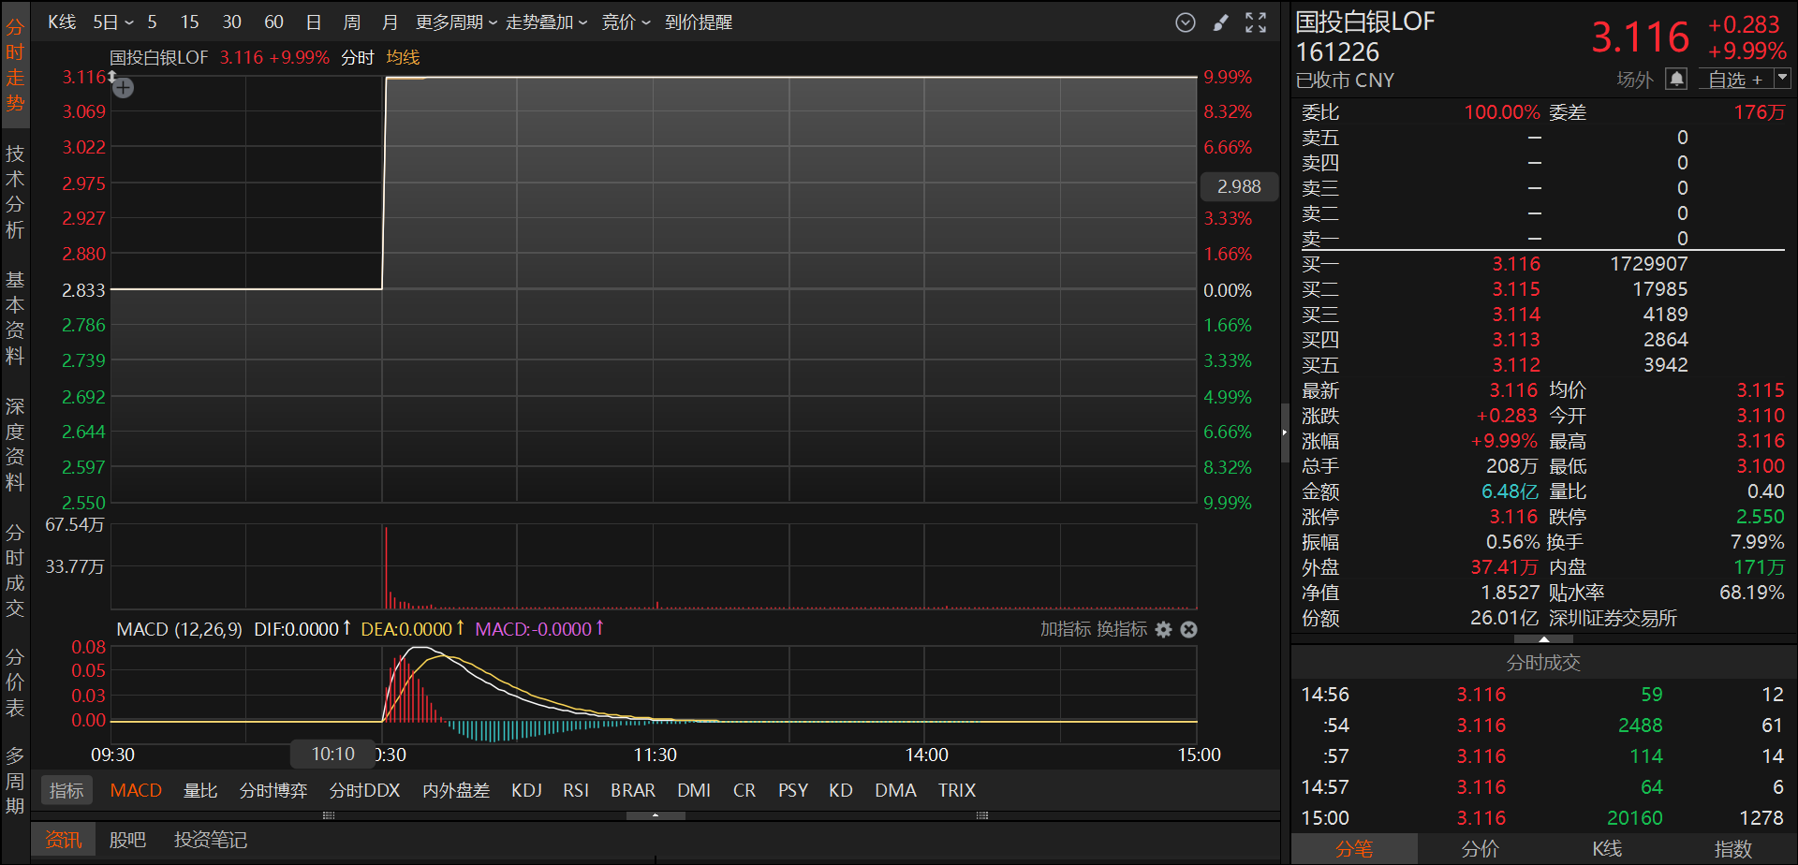Expand the 更多周期 dropdown

click(456, 22)
